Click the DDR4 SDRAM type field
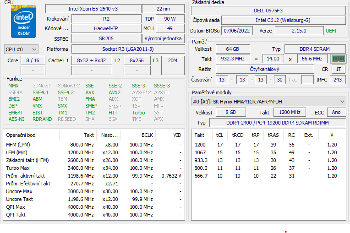The image size is (350, 233). pos(315,49)
